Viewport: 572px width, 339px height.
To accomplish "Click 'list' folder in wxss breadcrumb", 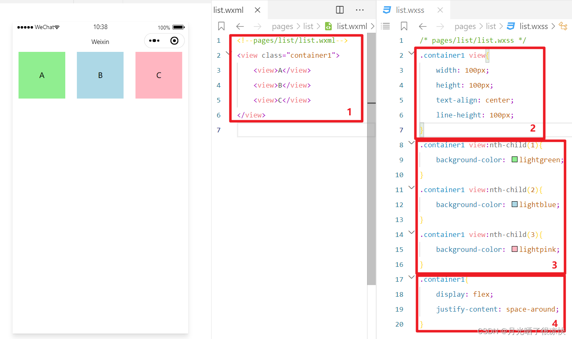I will (491, 27).
